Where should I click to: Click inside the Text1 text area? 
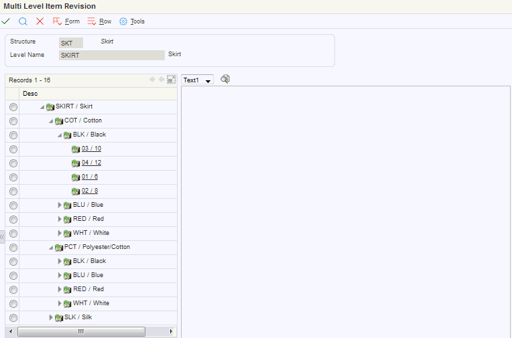pyautogui.click(x=346, y=212)
